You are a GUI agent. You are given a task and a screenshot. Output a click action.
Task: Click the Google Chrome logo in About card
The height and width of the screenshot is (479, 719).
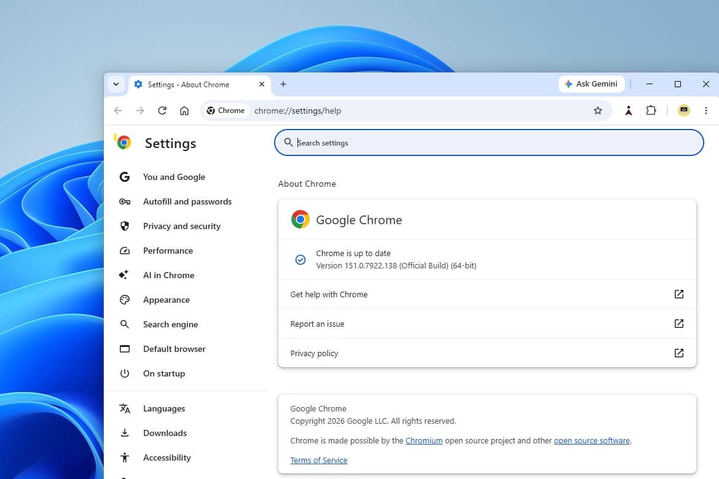pyautogui.click(x=301, y=220)
